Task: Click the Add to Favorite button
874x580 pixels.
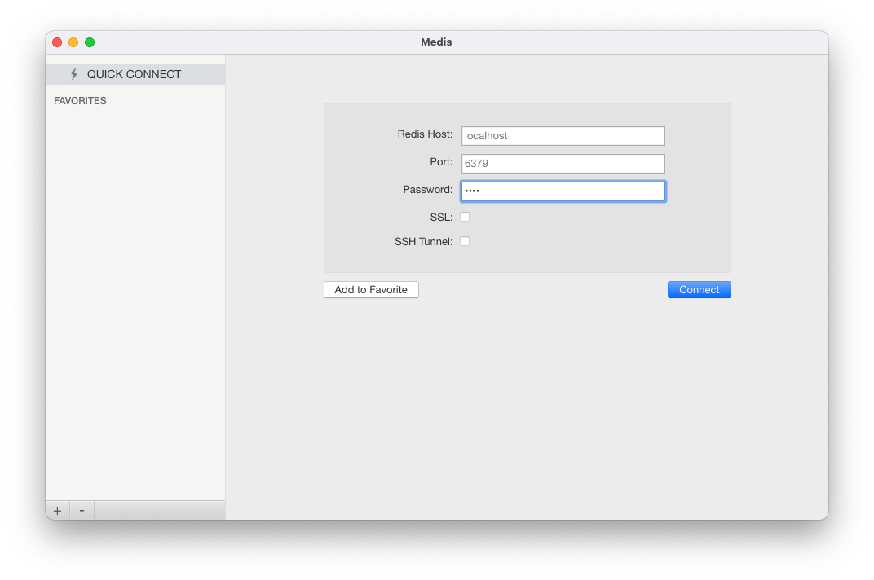Action: pos(371,290)
